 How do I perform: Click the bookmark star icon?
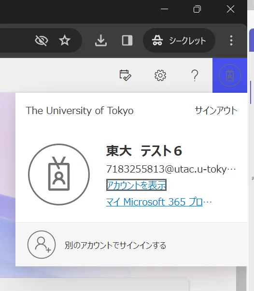pyautogui.click(x=65, y=40)
